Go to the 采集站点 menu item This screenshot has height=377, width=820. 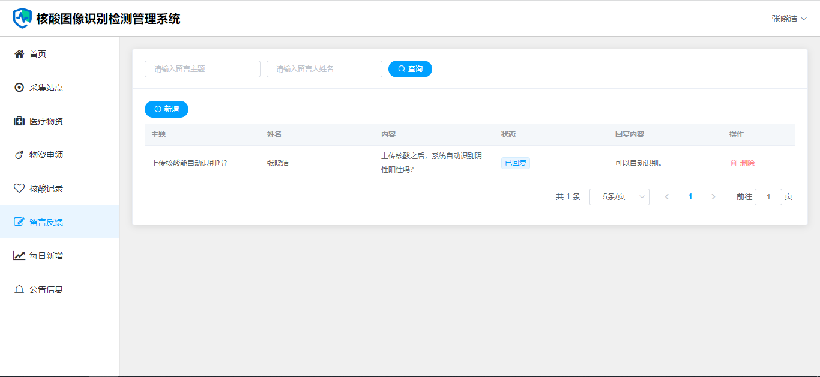[46, 88]
